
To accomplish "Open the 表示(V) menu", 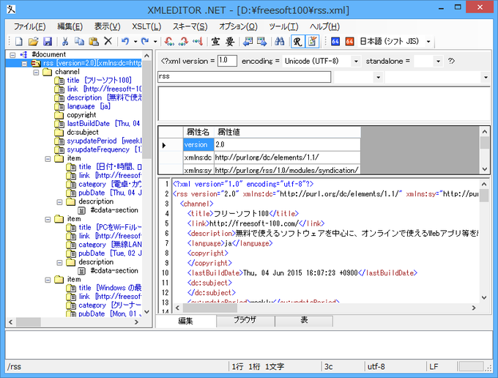I will tap(108, 26).
